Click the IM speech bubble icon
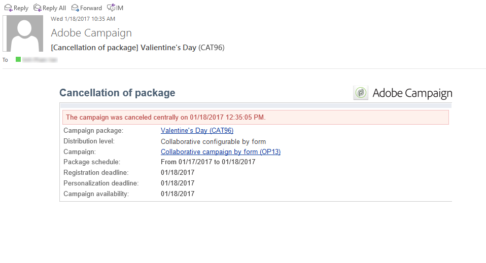486x263 pixels. 111,8
